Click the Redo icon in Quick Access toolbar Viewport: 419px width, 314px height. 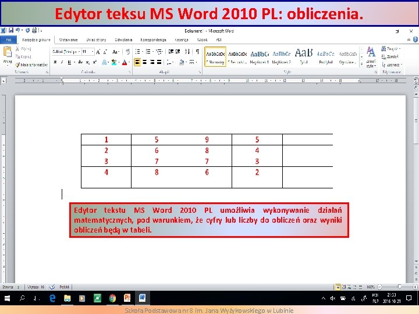(27, 30)
